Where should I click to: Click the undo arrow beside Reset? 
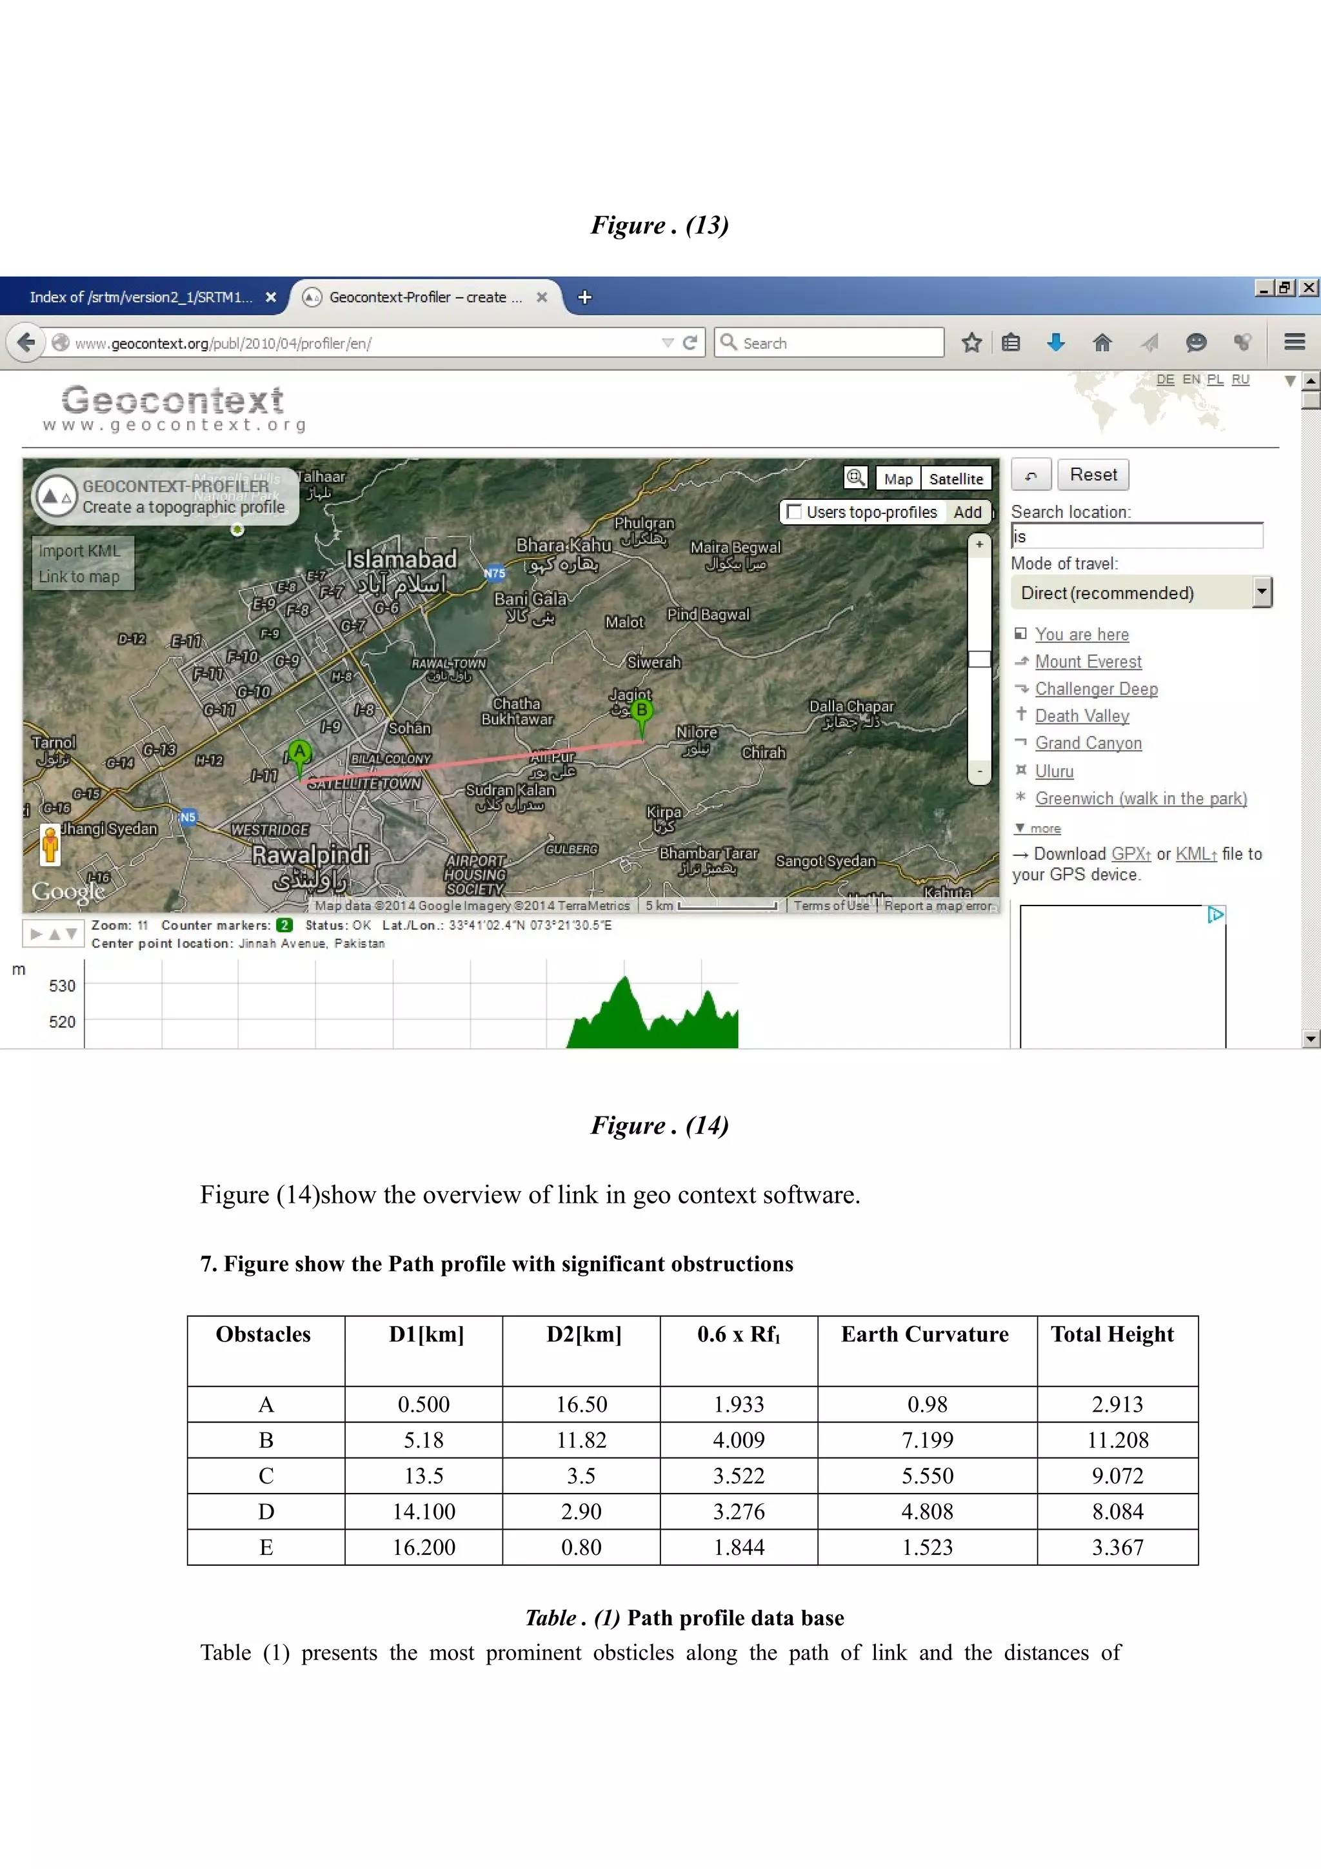tap(1031, 475)
